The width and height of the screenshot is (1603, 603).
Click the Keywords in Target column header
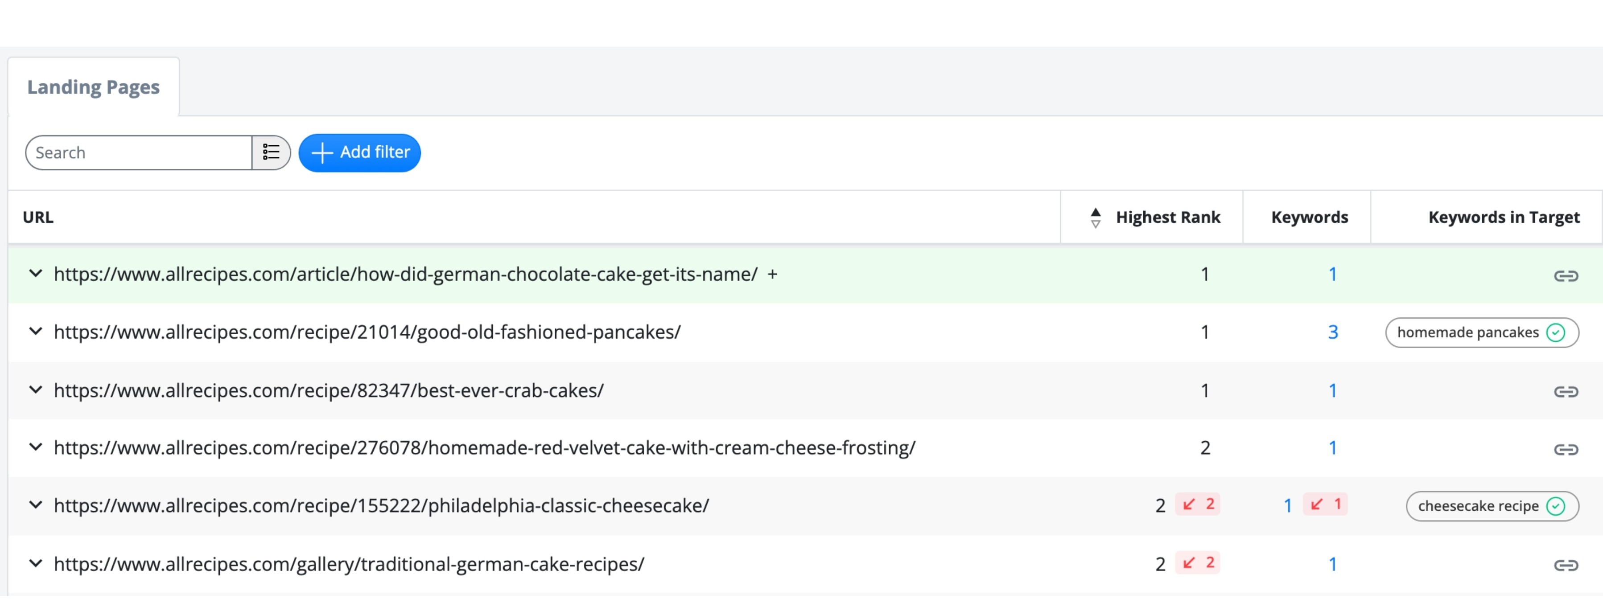click(1504, 218)
